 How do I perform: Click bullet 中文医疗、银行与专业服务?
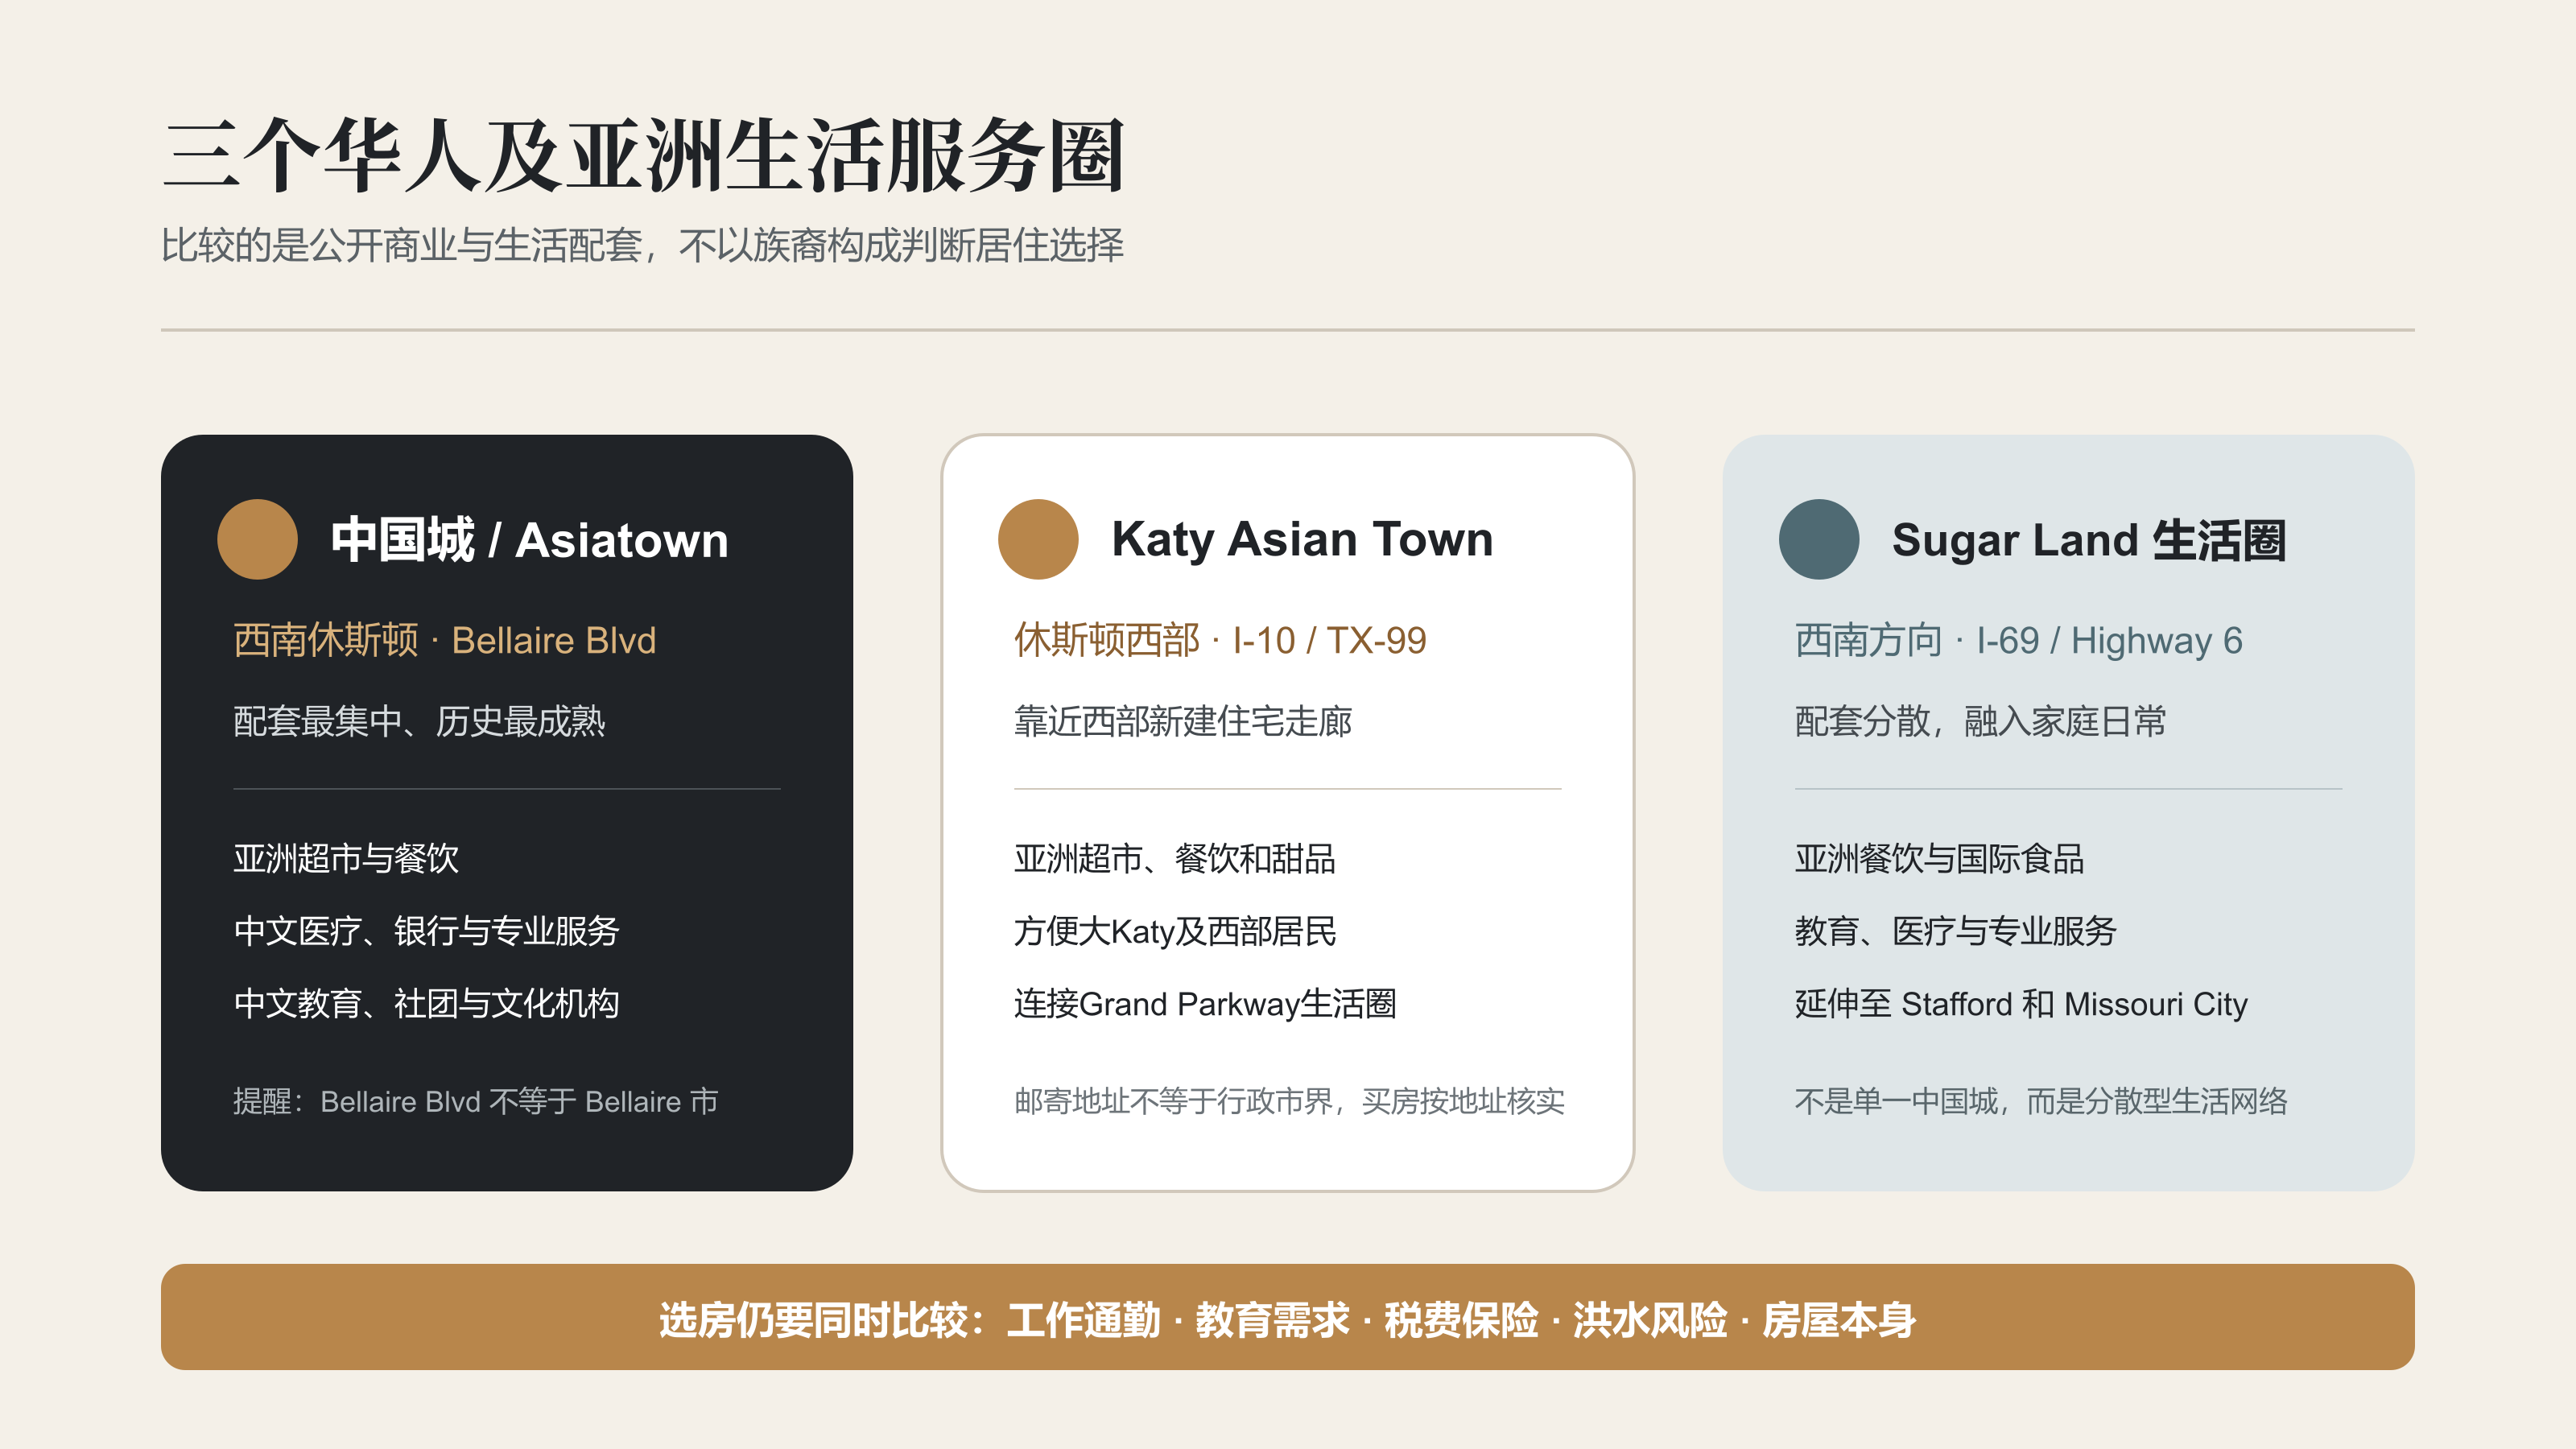tap(426, 931)
